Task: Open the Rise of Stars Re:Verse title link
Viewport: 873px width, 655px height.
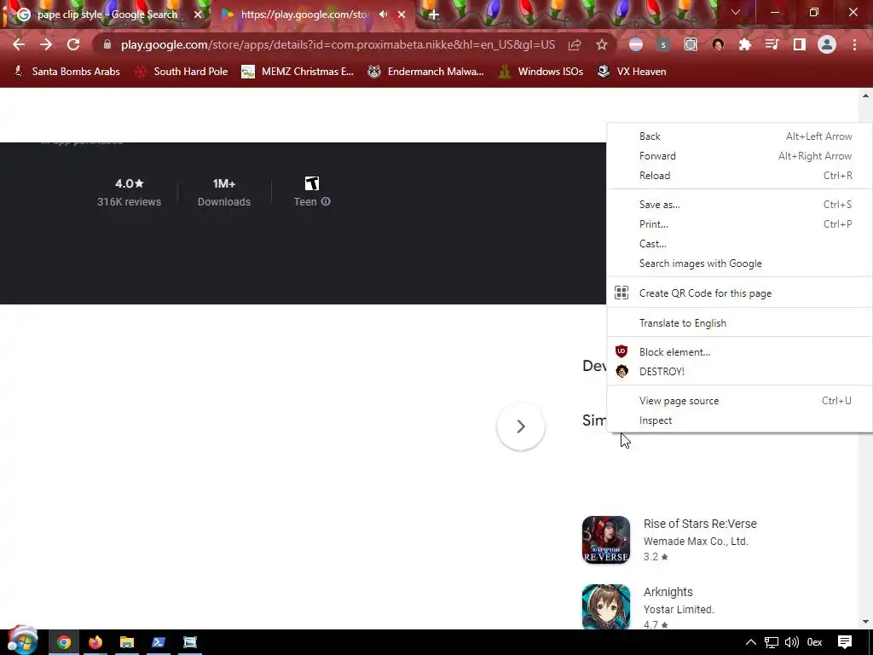Action: pos(700,524)
